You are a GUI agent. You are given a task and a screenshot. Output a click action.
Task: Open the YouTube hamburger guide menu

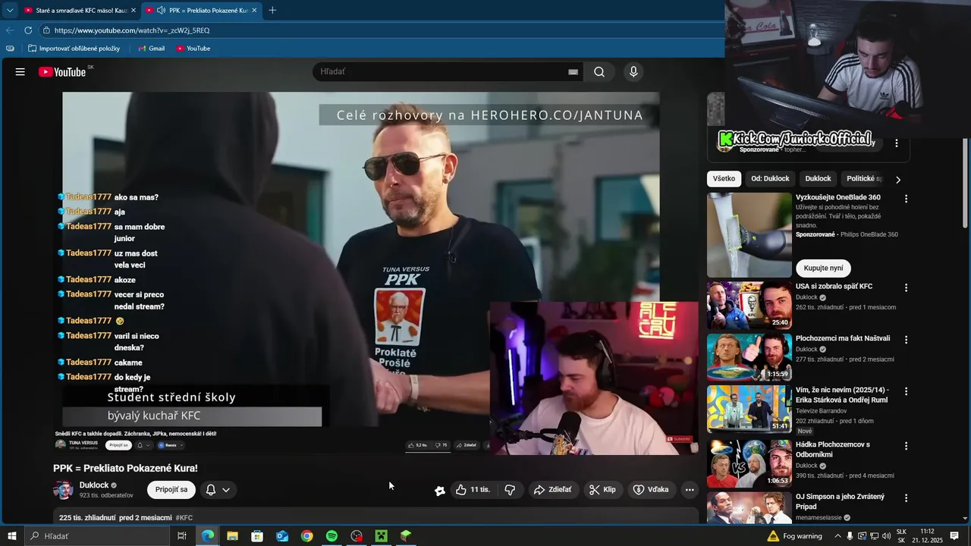(20, 72)
